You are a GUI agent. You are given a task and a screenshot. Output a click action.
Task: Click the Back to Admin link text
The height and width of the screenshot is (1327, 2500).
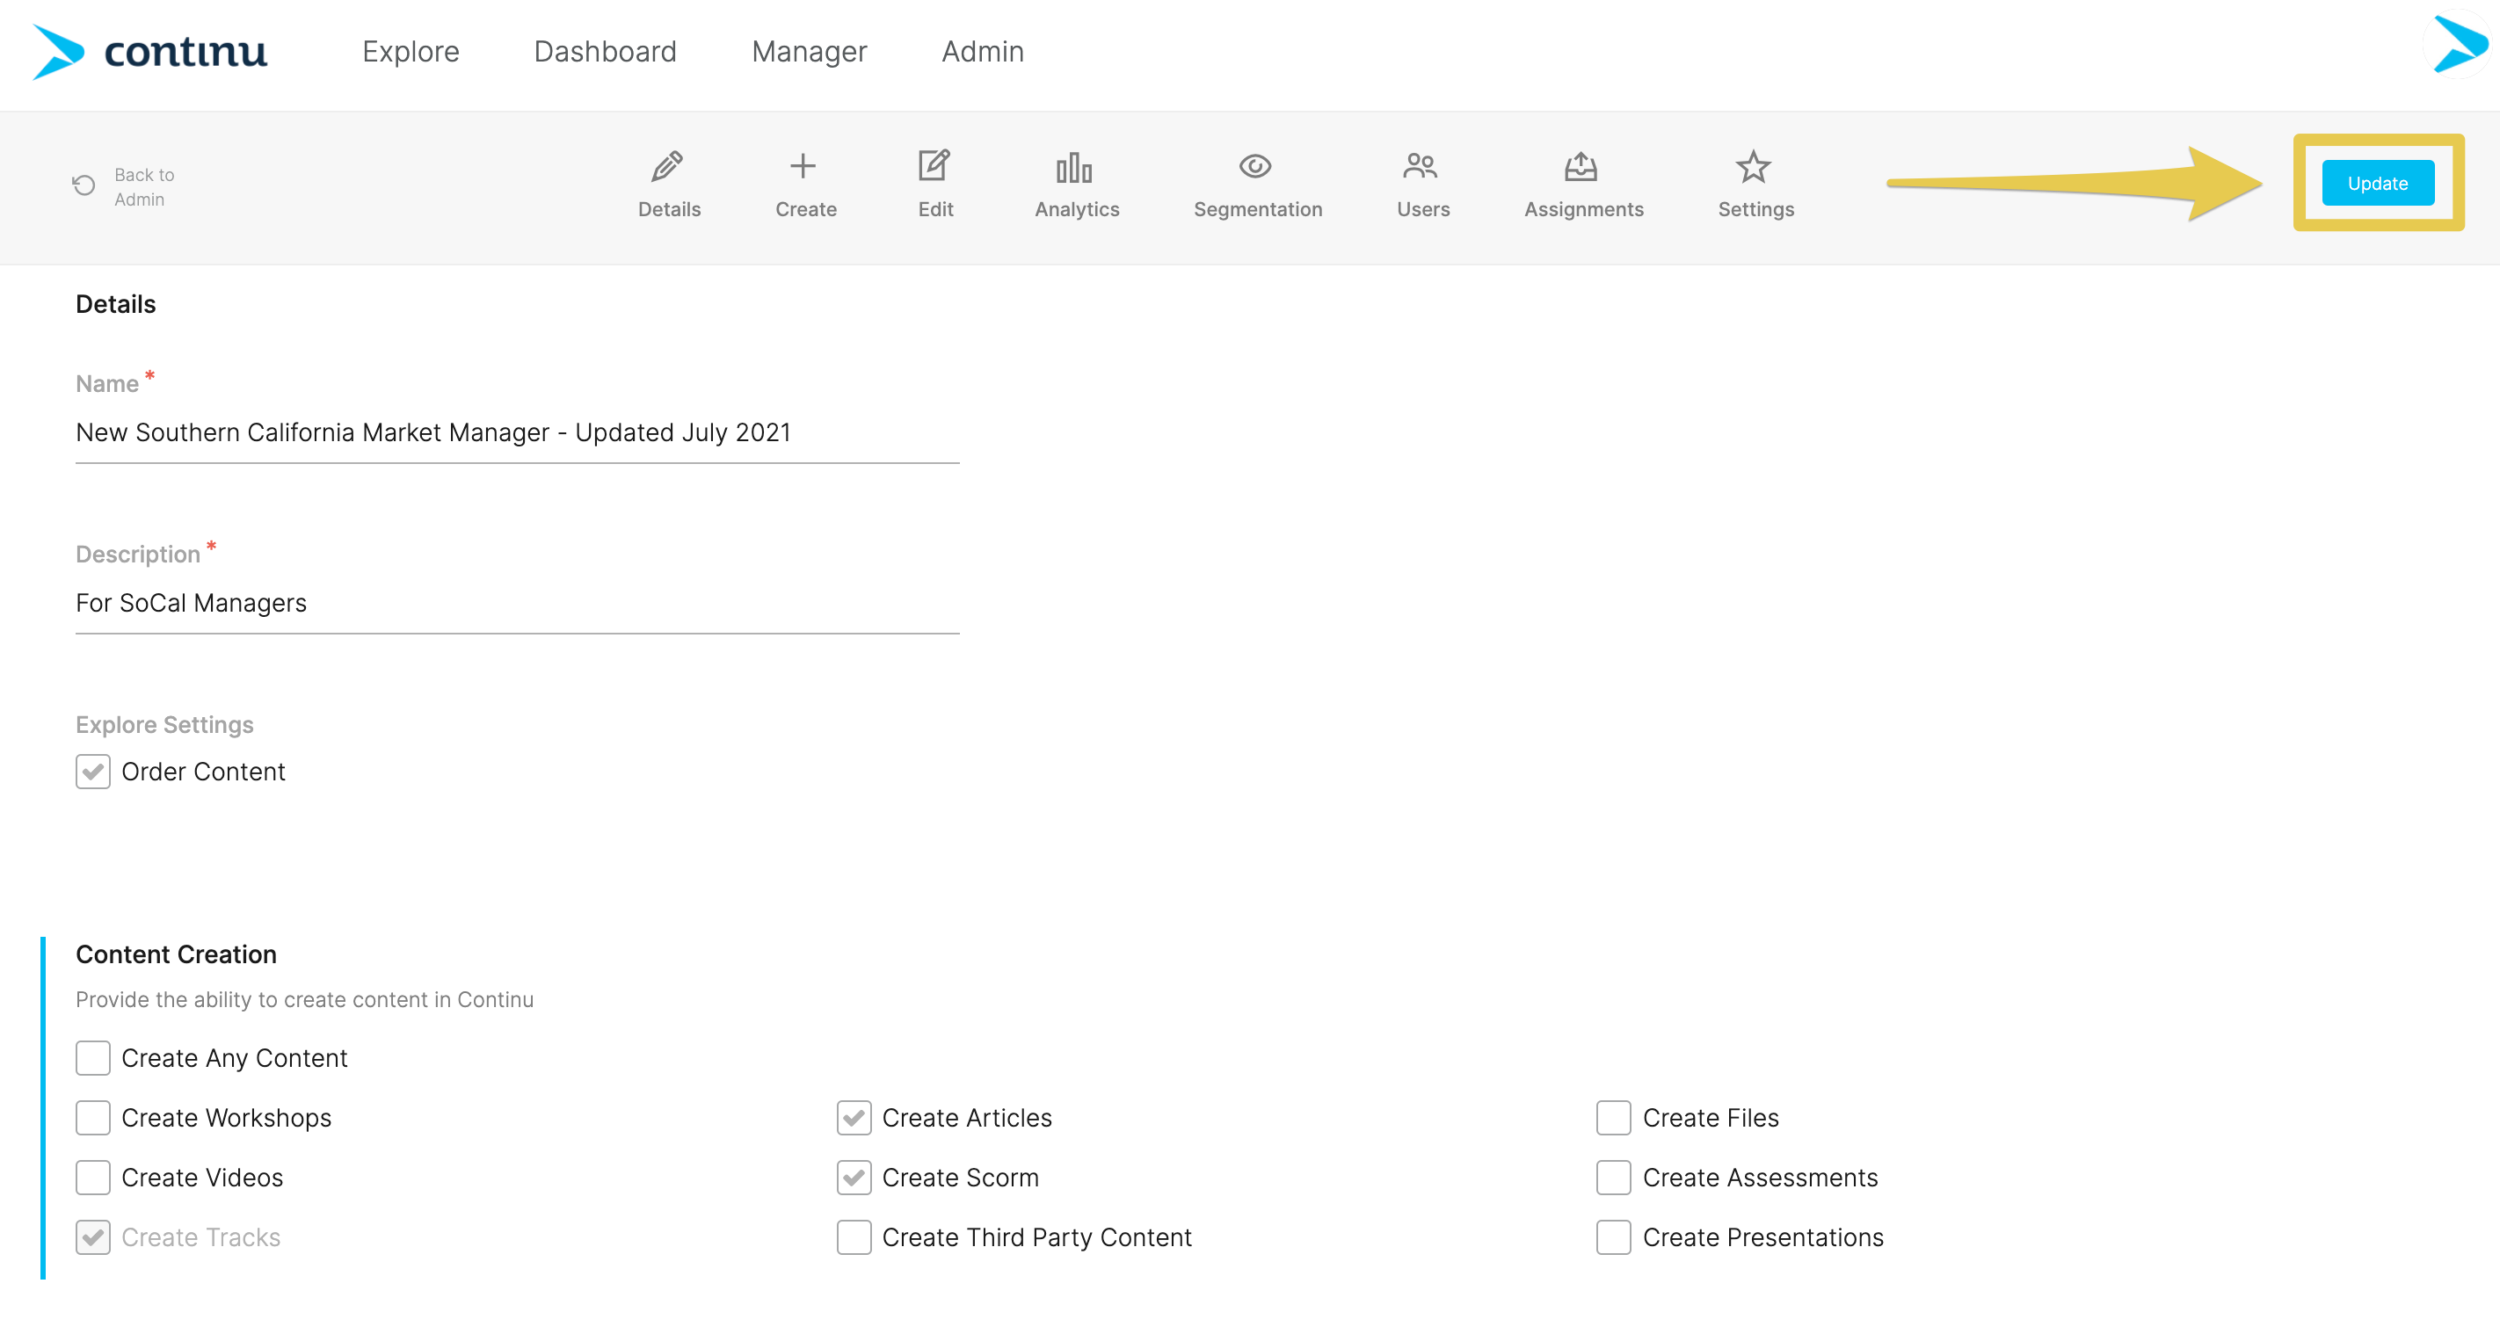tap(145, 187)
